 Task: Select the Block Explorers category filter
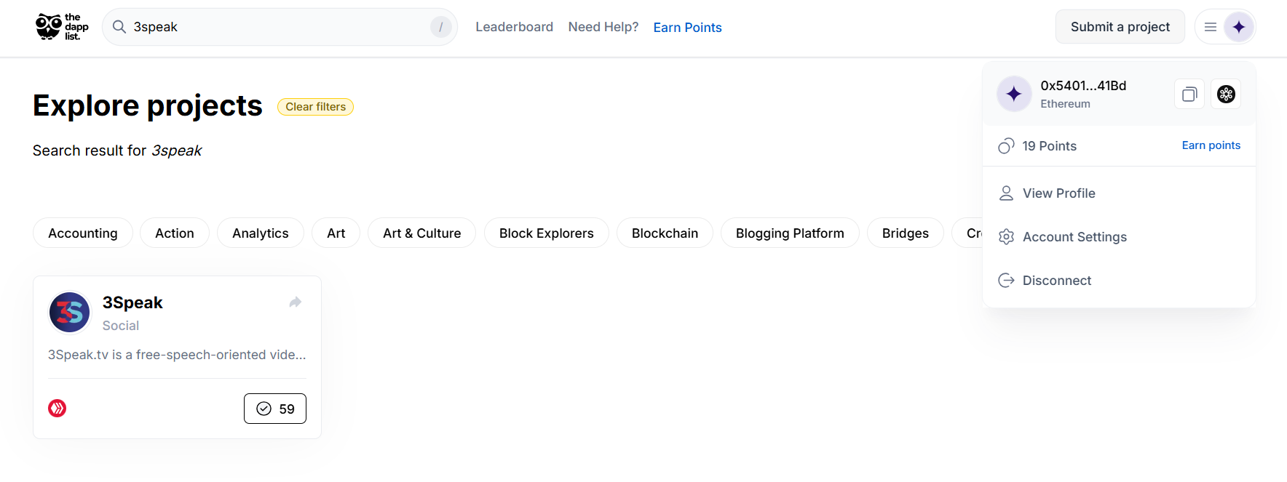547,233
